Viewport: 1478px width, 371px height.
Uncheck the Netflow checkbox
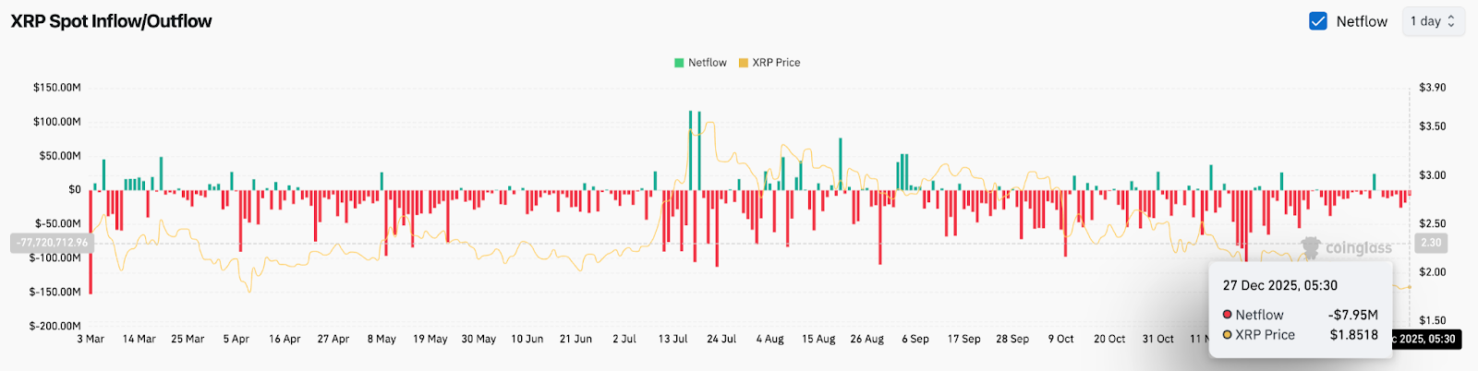1318,21
